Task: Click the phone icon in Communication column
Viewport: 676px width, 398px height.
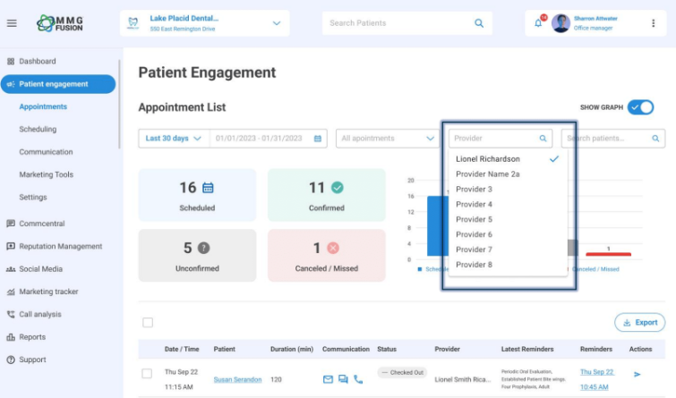Action: point(358,379)
